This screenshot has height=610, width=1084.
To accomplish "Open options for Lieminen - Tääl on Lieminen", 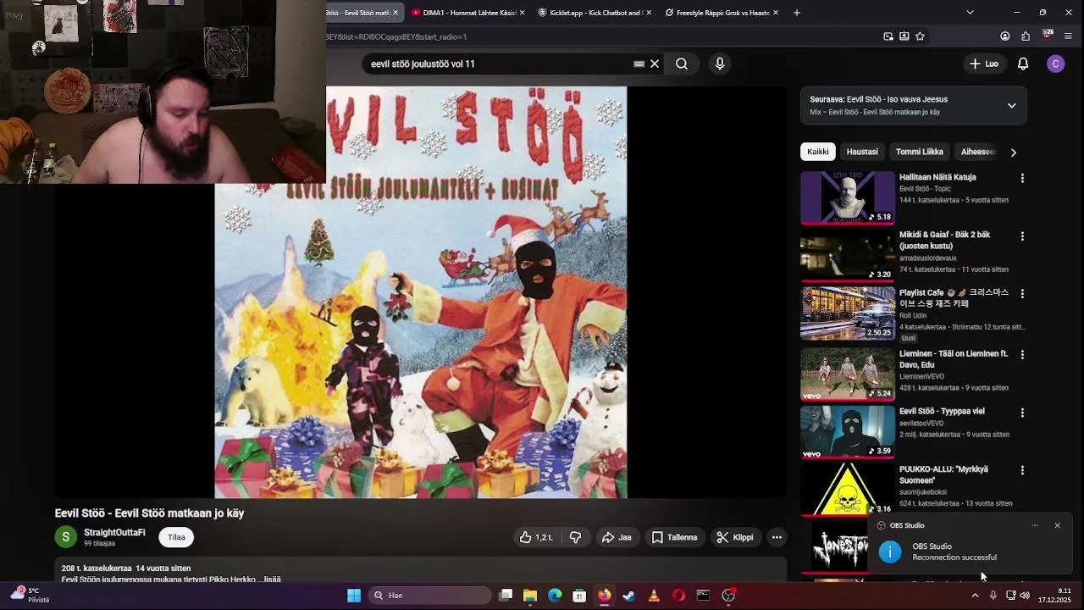I will click(x=1022, y=354).
